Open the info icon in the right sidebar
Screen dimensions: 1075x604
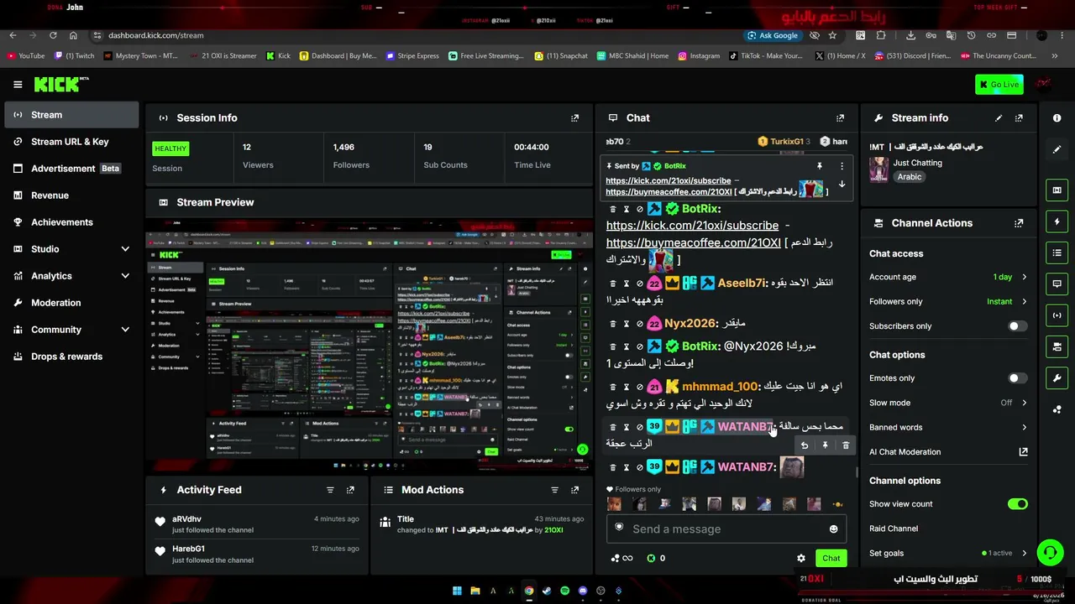[1057, 118]
